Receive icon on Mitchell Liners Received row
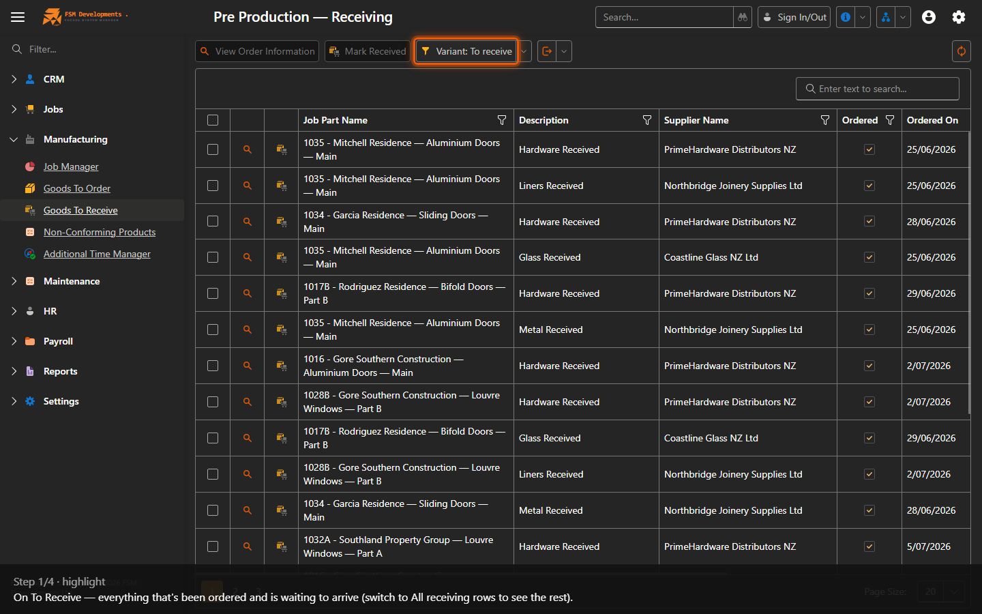 pyautogui.click(x=281, y=186)
